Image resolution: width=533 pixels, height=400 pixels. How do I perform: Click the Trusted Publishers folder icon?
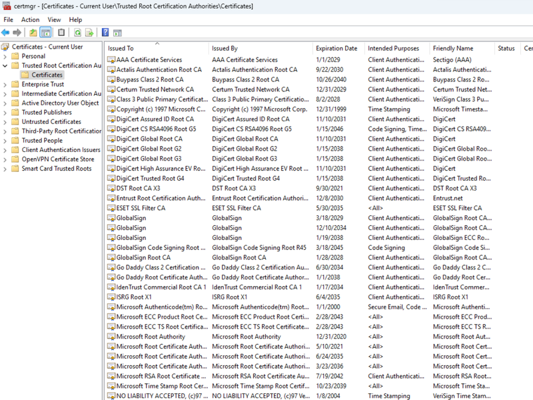click(x=15, y=112)
